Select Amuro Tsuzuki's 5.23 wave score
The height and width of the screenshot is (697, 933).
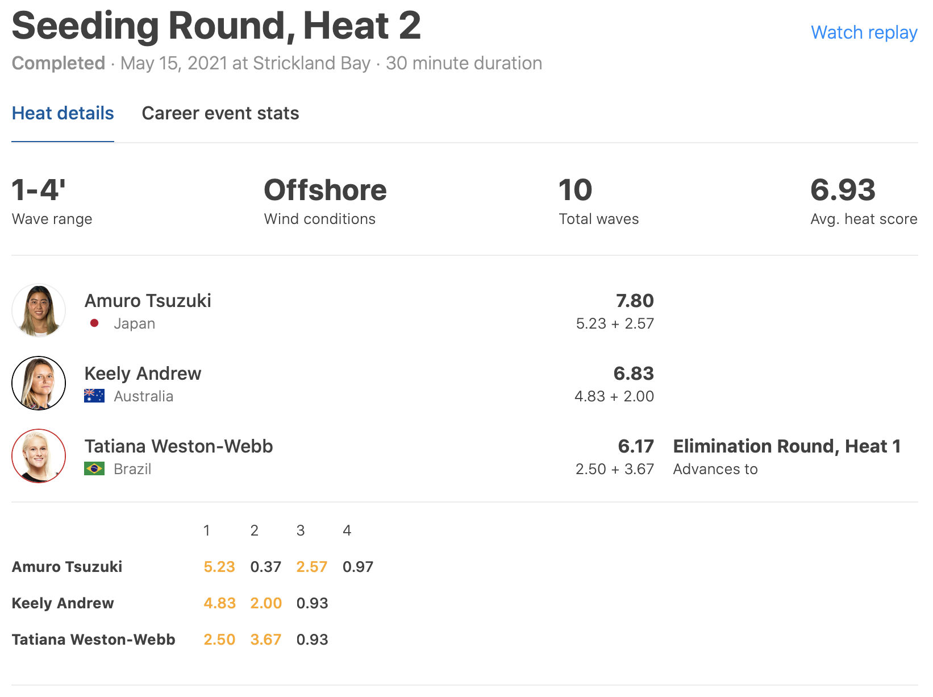tap(219, 567)
